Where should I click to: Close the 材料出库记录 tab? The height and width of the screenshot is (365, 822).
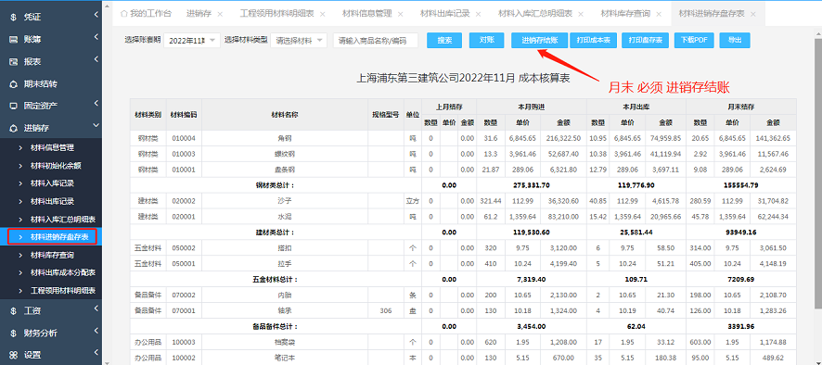coord(478,14)
